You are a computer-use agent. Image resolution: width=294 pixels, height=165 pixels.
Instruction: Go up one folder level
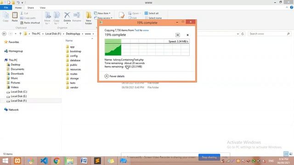(20, 33)
